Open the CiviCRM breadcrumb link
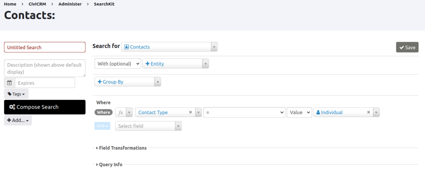Screen dimensions: 425x170 tap(37, 4)
